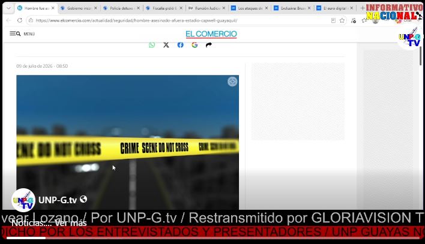Click the browser page vertical scrollbar
This screenshot has height=244, width=425.
click(420, 56)
